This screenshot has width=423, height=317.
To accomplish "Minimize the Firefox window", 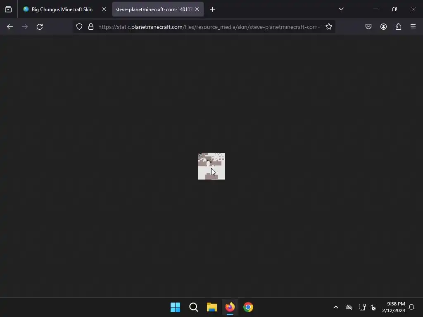I will [x=375, y=9].
